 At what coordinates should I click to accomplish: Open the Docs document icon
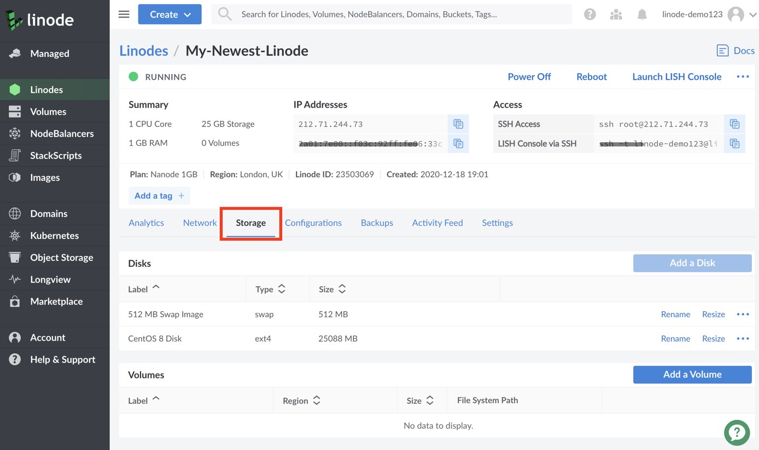click(x=722, y=51)
